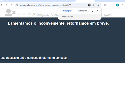The height and width of the screenshot is (94, 125).
Task: Click the Google Translate label
Action: 67,16
